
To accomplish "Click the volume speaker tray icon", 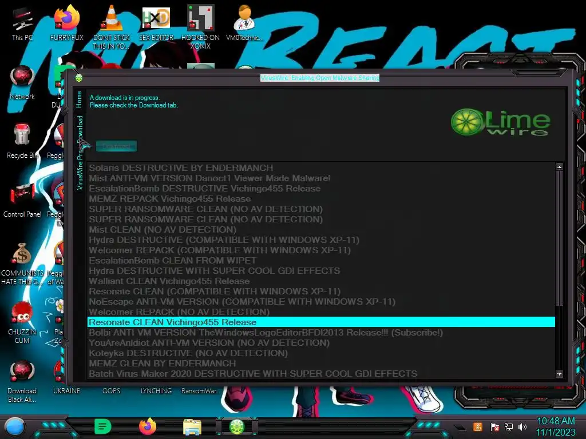I will click(522, 426).
